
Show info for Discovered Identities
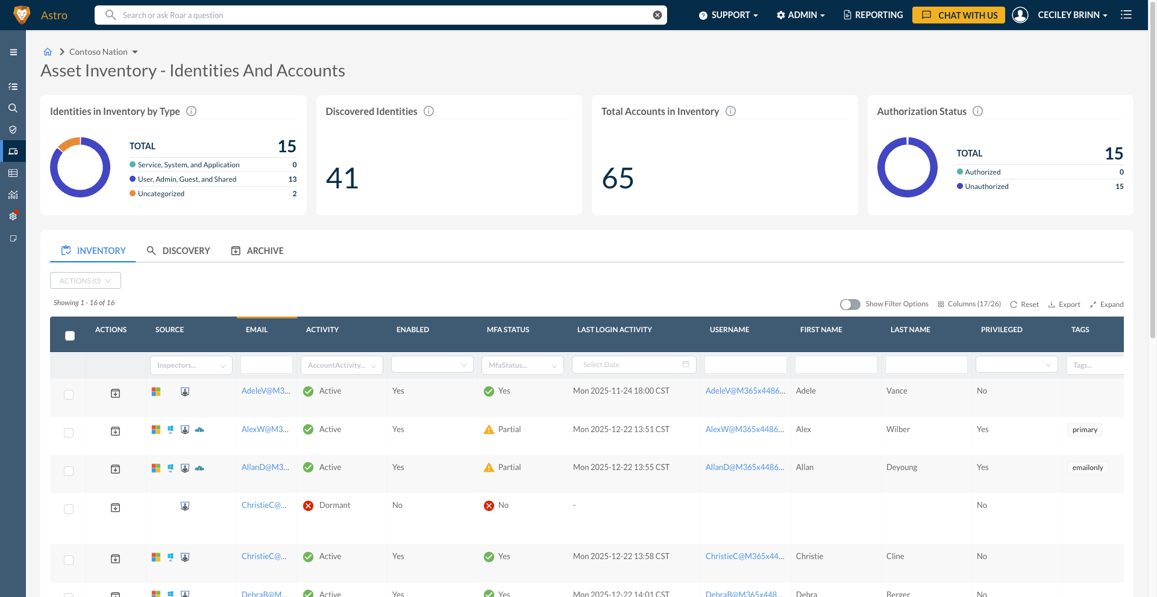coord(429,111)
